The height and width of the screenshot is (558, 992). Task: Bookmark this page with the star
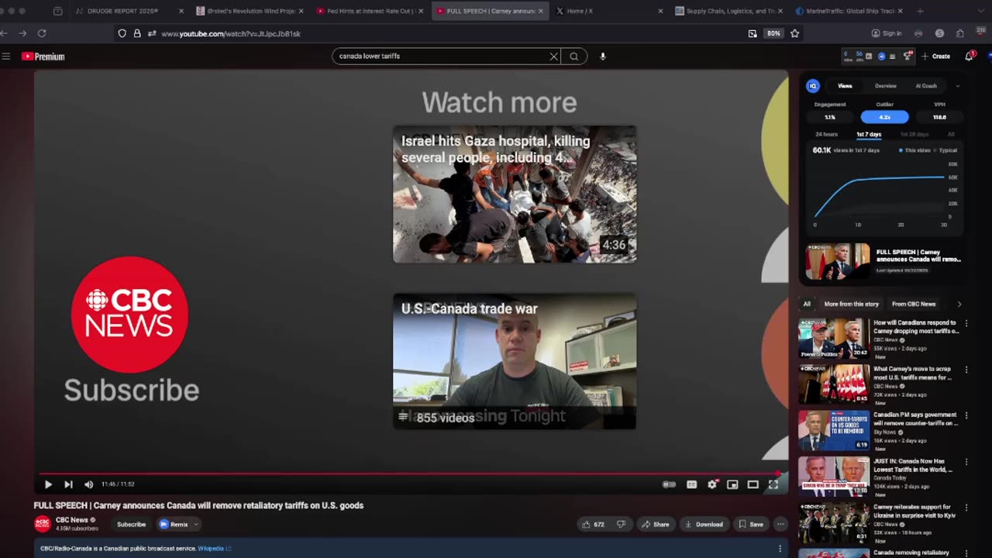tap(794, 33)
